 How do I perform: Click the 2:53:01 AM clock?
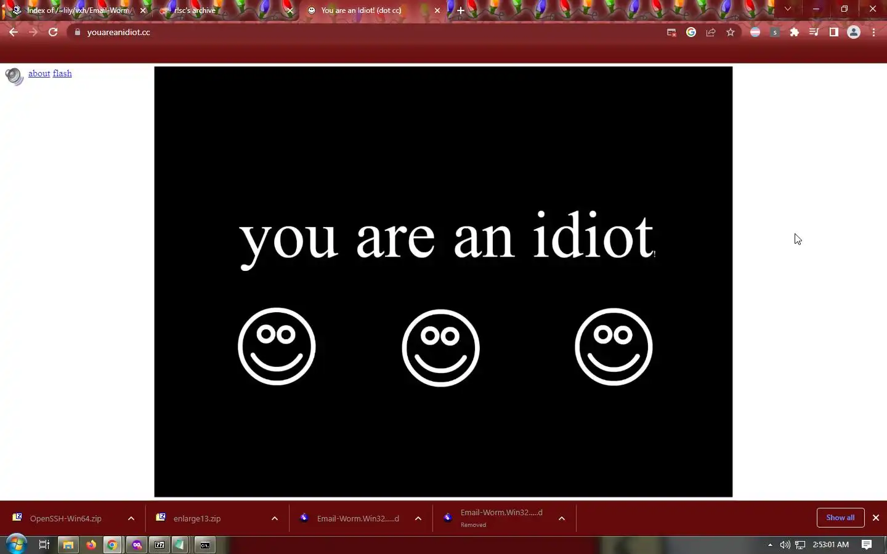(x=830, y=545)
